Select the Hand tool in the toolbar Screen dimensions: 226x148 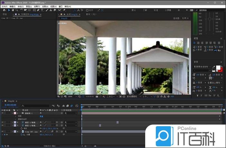(x=13, y=10)
